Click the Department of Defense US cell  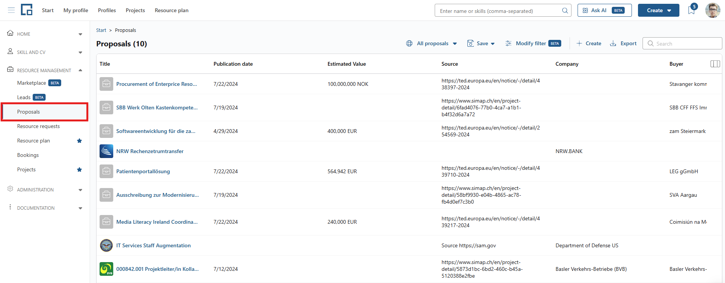(x=587, y=245)
